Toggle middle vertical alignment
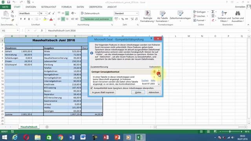251x141 pixels. (63, 13)
